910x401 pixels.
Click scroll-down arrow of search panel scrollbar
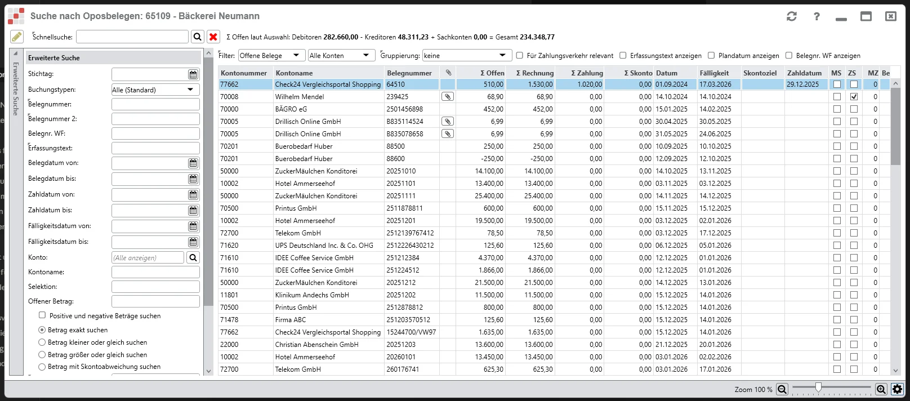click(209, 371)
